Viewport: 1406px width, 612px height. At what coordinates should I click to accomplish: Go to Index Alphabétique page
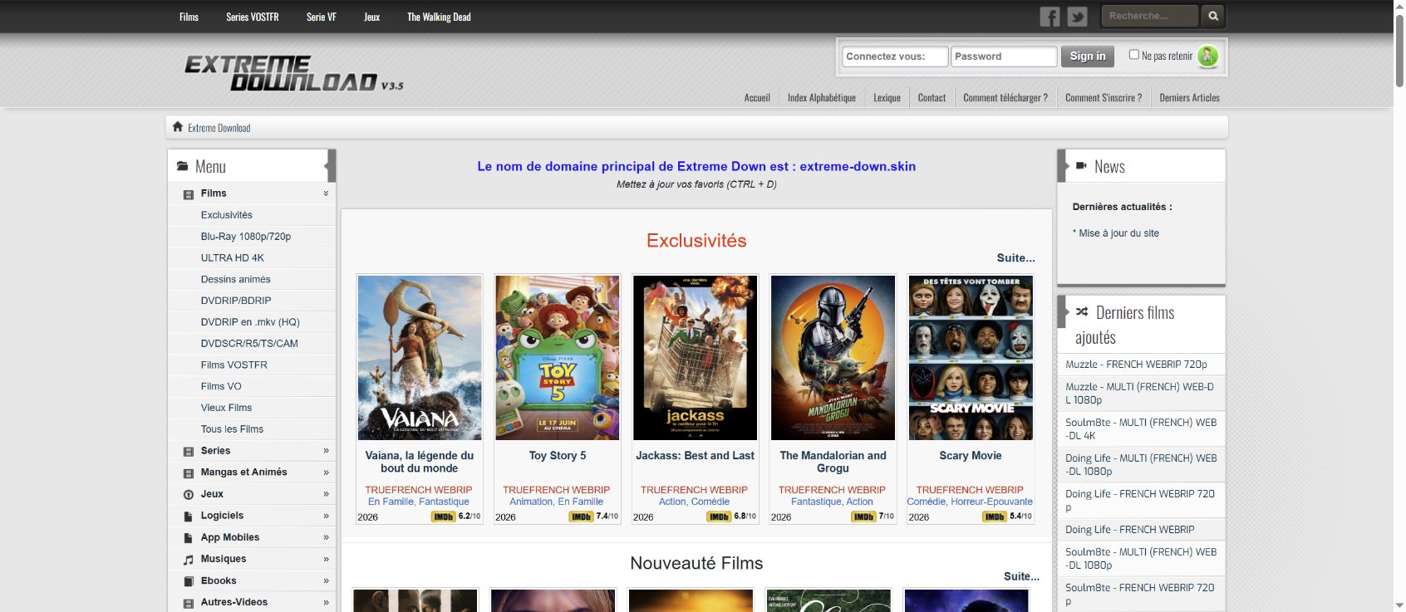tap(822, 97)
